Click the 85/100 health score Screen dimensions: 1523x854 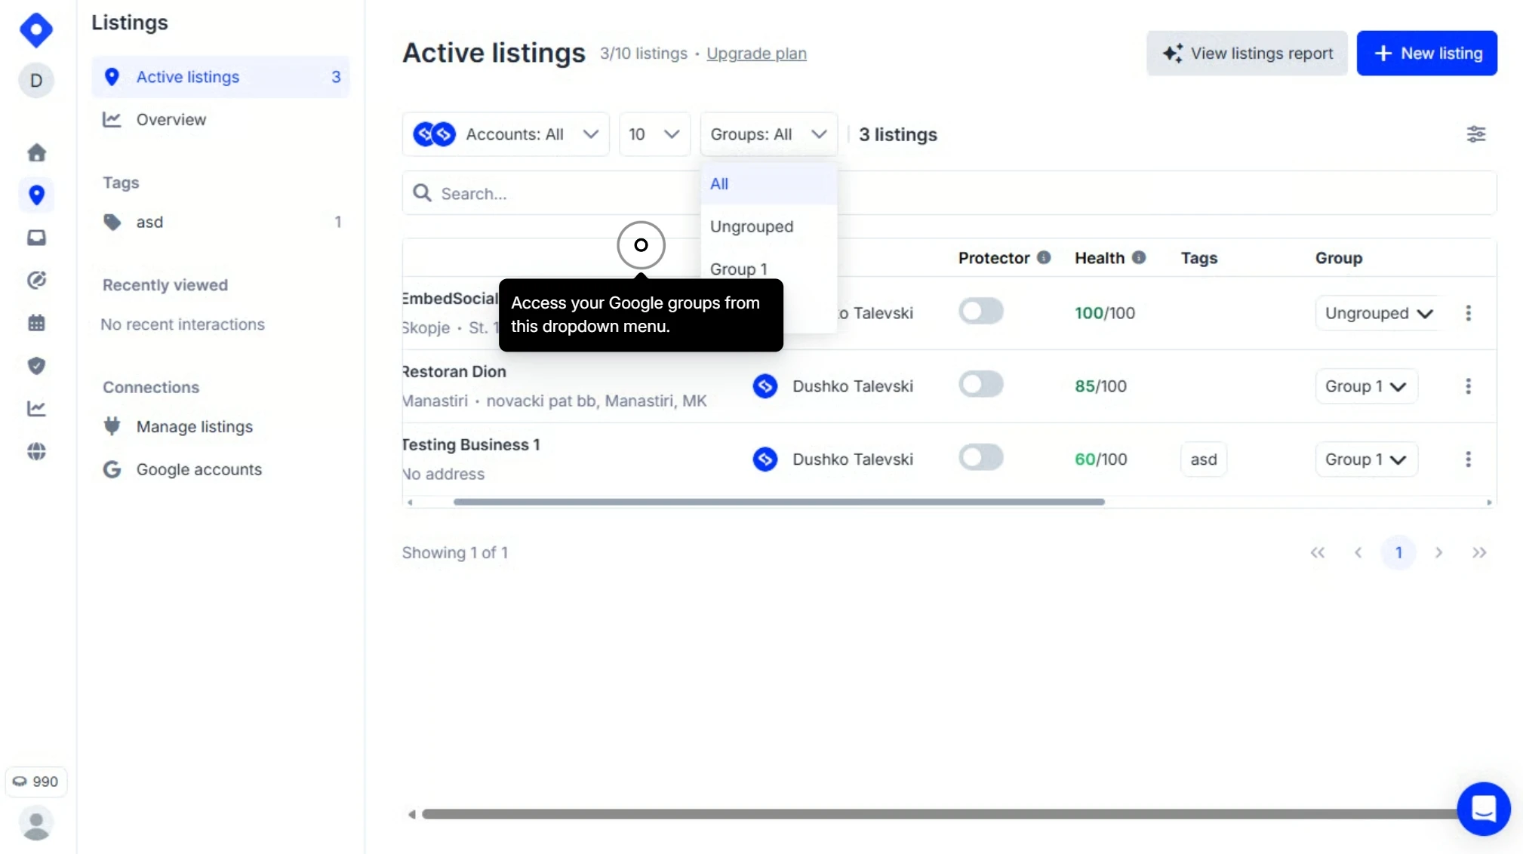click(1100, 386)
